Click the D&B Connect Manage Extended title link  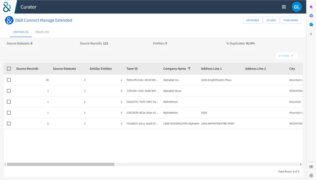43,21
